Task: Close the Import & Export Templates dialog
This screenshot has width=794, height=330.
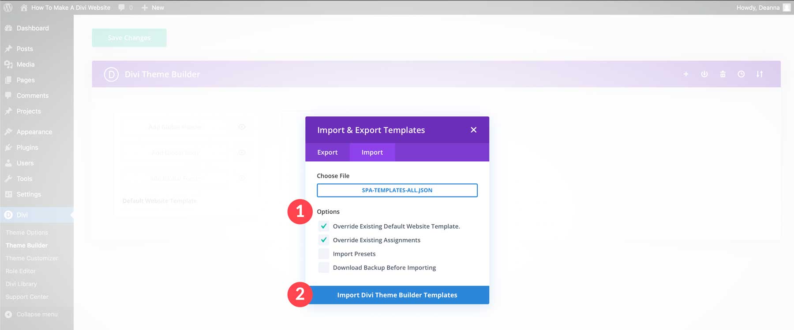Action: pos(473,130)
